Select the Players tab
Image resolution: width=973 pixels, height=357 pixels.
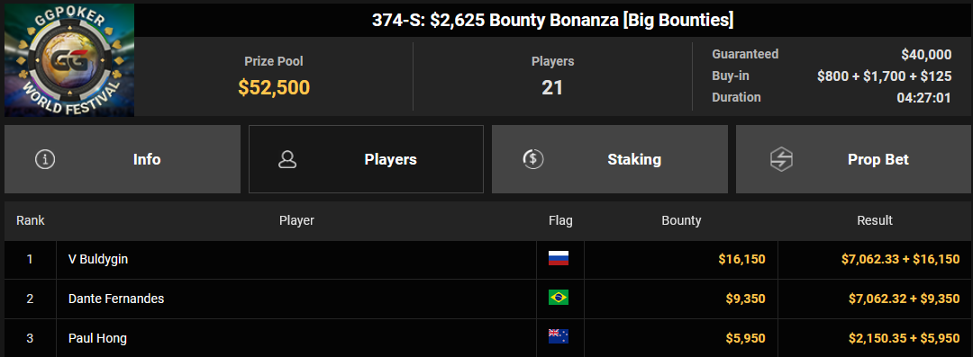pyautogui.click(x=366, y=159)
